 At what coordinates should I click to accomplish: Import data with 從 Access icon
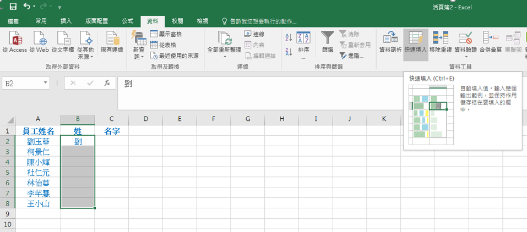(14, 42)
